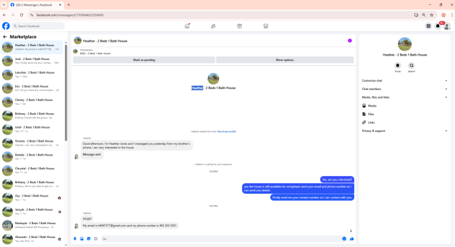Expand the Privacy & support section
This screenshot has width=455, height=247.
click(x=404, y=131)
